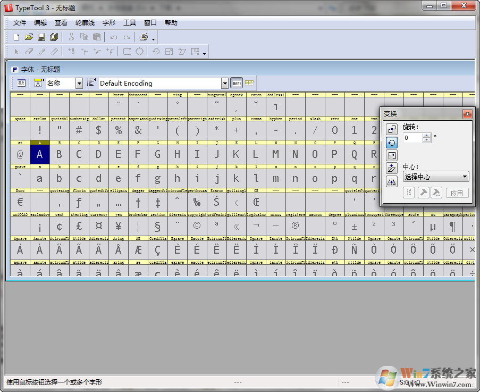Click the 应用 button in the Transform panel

[457, 193]
